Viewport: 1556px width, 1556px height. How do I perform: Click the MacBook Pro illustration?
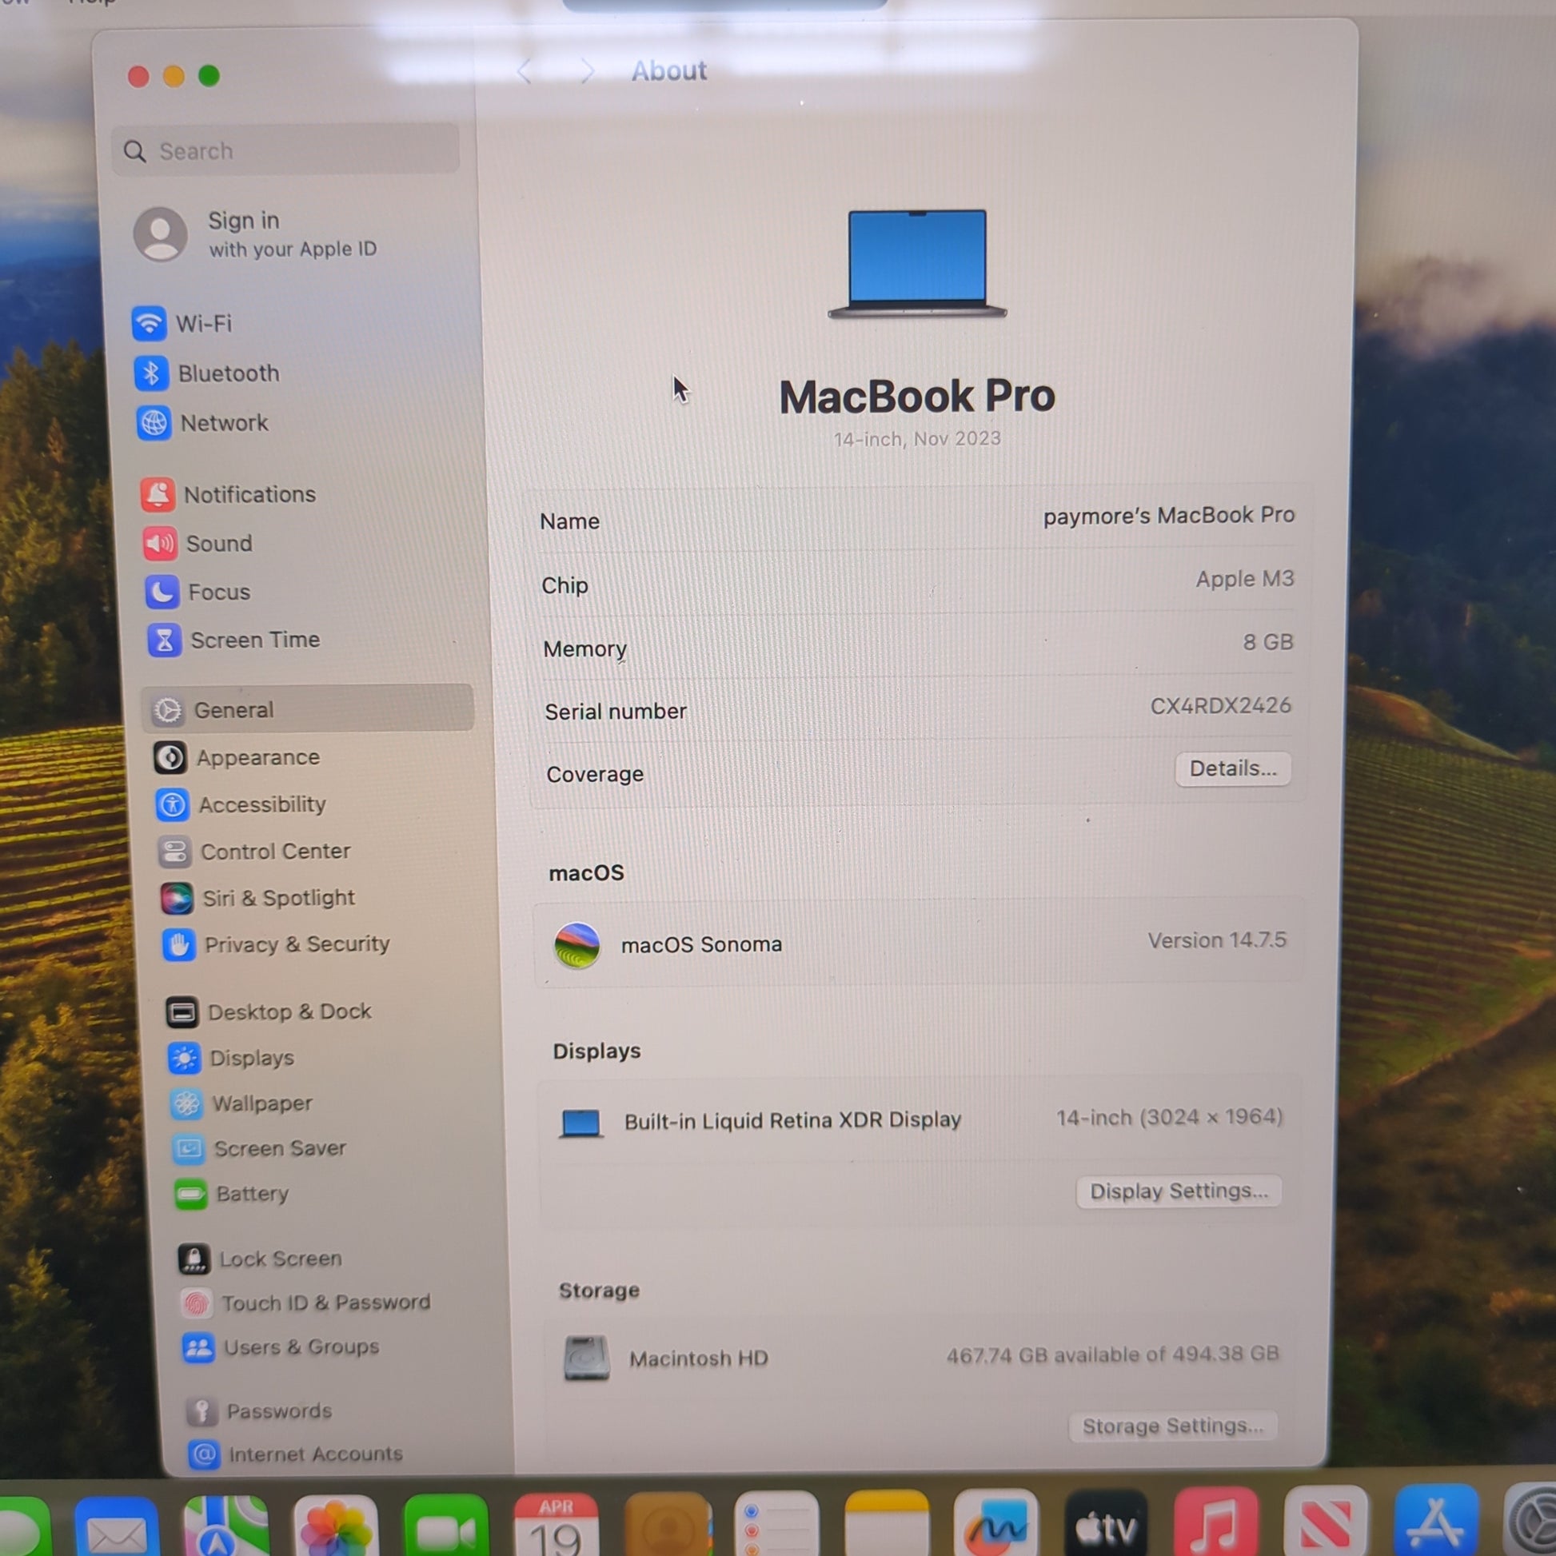(917, 264)
